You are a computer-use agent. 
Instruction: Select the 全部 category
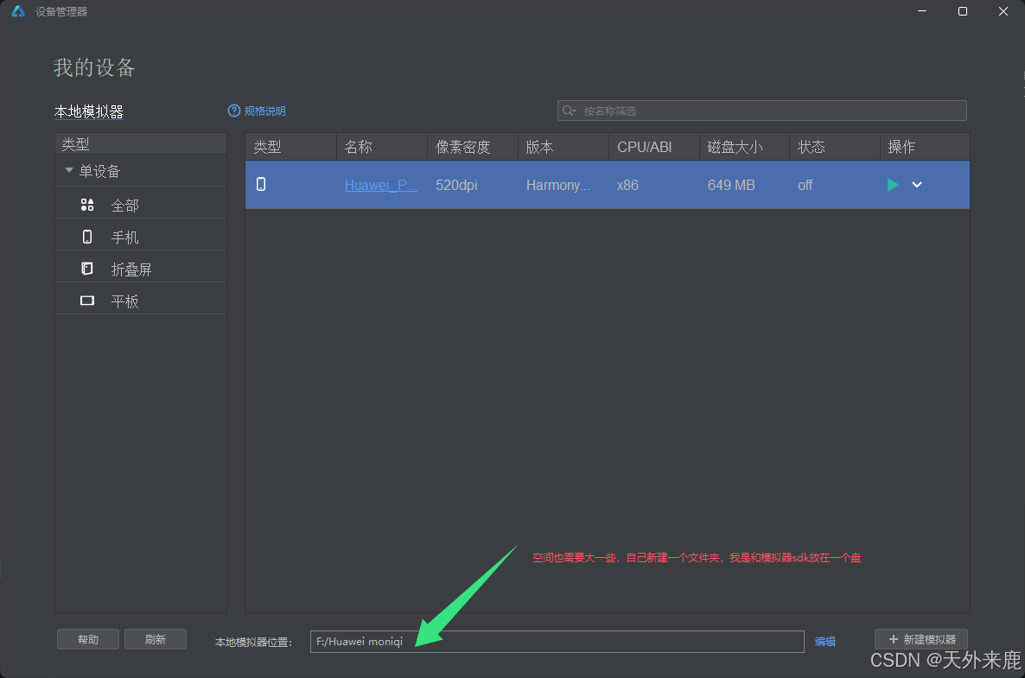click(x=141, y=205)
